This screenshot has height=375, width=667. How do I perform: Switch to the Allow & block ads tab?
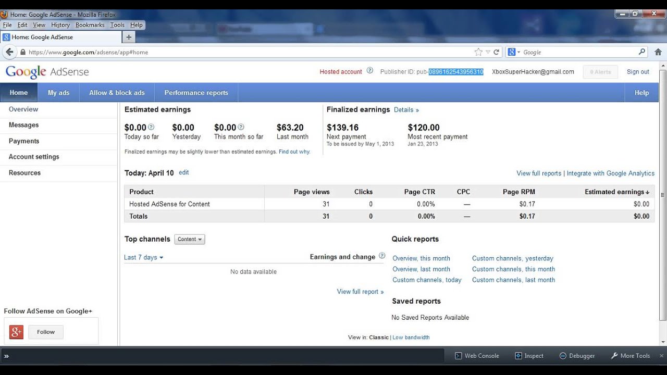[x=117, y=93]
